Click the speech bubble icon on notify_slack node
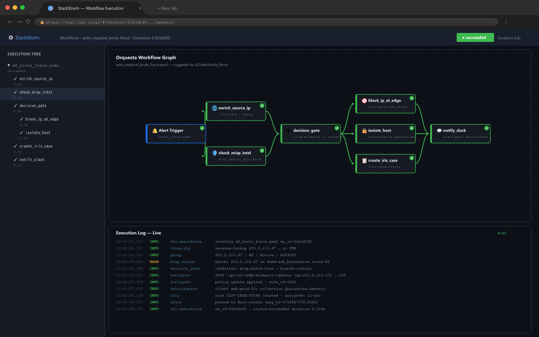539x337 pixels. pyautogui.click(x=439, y=131)
